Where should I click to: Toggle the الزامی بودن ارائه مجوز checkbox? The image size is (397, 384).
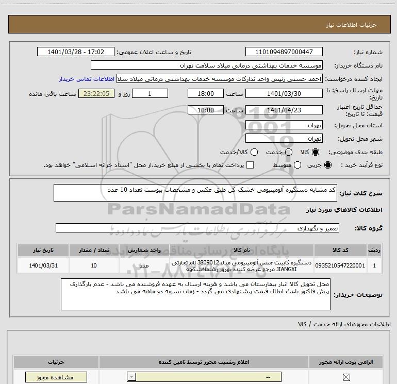pyautogui.click(x=346, y=377)
